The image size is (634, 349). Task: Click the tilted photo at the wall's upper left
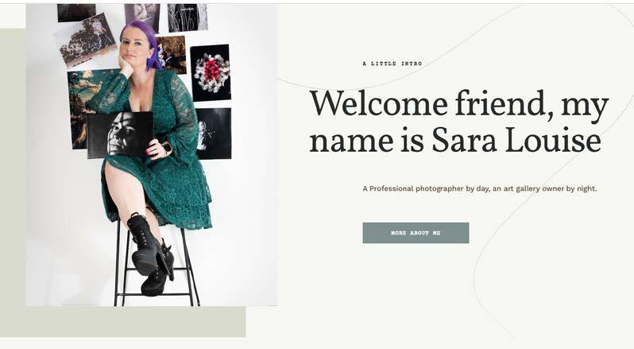(x=86, y=41)
